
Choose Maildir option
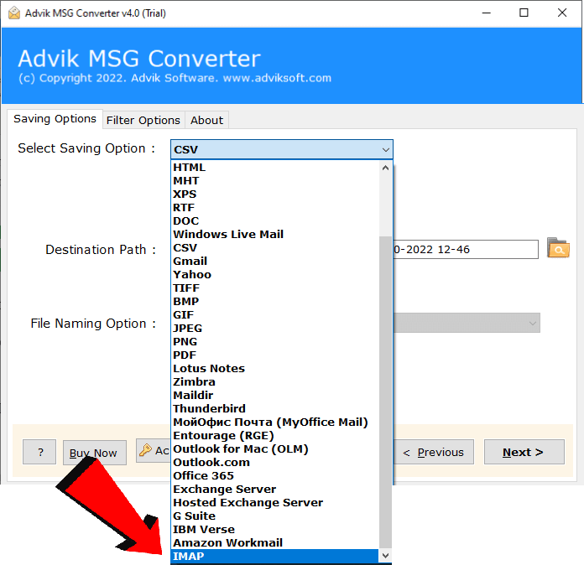275,395
